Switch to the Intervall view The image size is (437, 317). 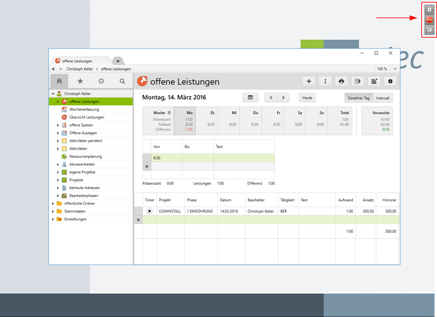click(x=383, y=98)
